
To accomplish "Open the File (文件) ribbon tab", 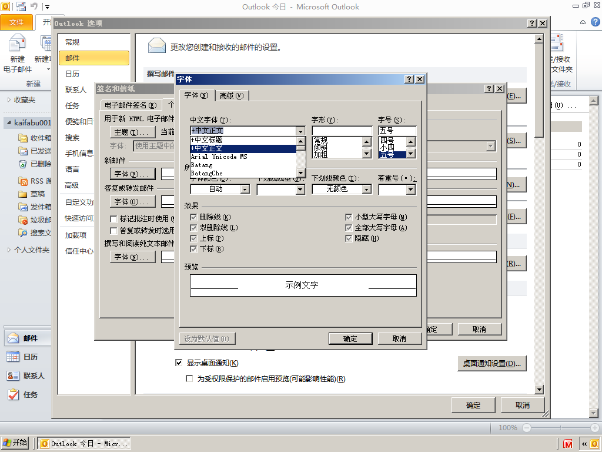I will (16, 22).
